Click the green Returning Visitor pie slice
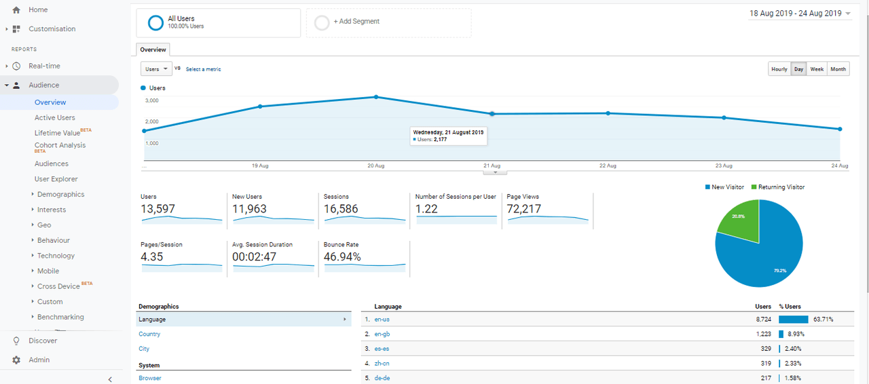This screenshot has height=384, width=869. tap(740, 220)
